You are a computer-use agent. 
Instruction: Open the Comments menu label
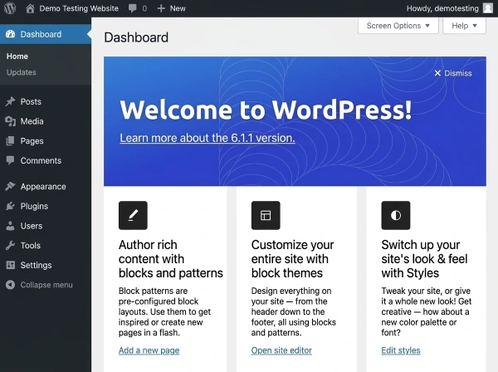(x=41, y=160)
